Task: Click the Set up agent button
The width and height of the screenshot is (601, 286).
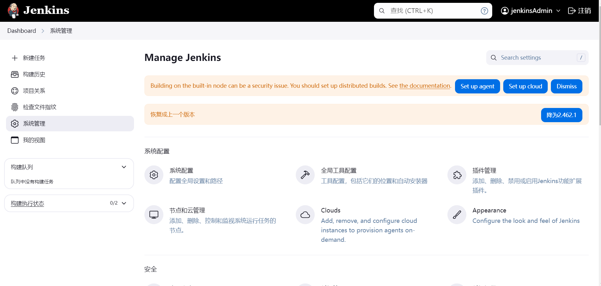Action: [477, 86]
